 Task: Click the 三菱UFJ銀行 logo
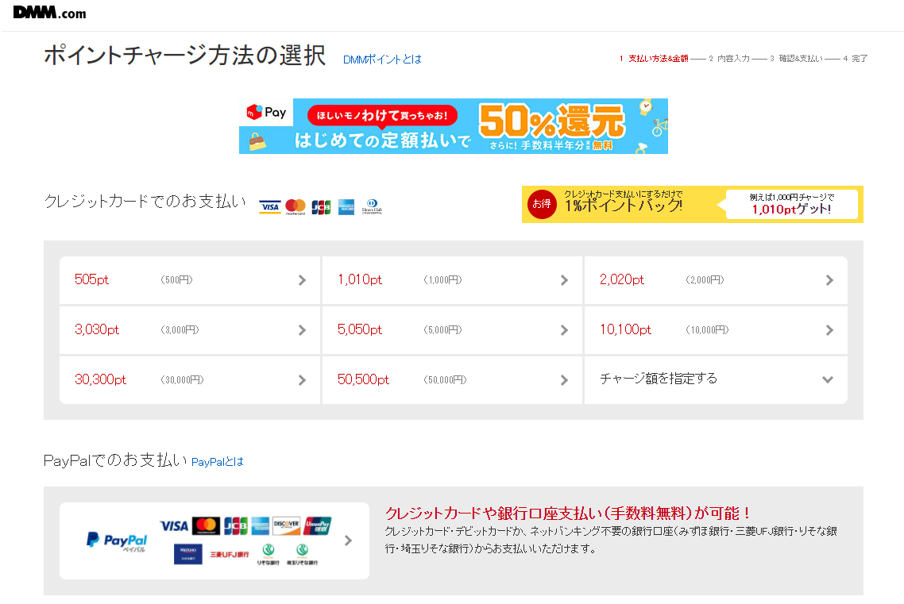229,555
